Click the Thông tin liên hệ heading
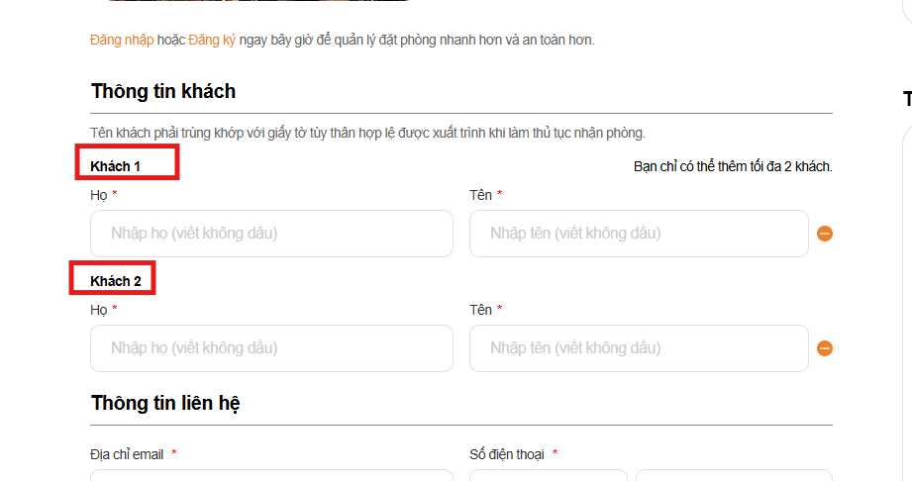The image size is (912, 481). pyautogui.click(x=166, y=403)
